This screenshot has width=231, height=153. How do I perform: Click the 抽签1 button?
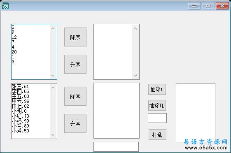tap(157, 89)
